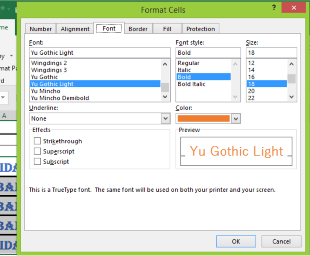310x256 pixels.
Task: Click the Cancel button
Action: 281,242
